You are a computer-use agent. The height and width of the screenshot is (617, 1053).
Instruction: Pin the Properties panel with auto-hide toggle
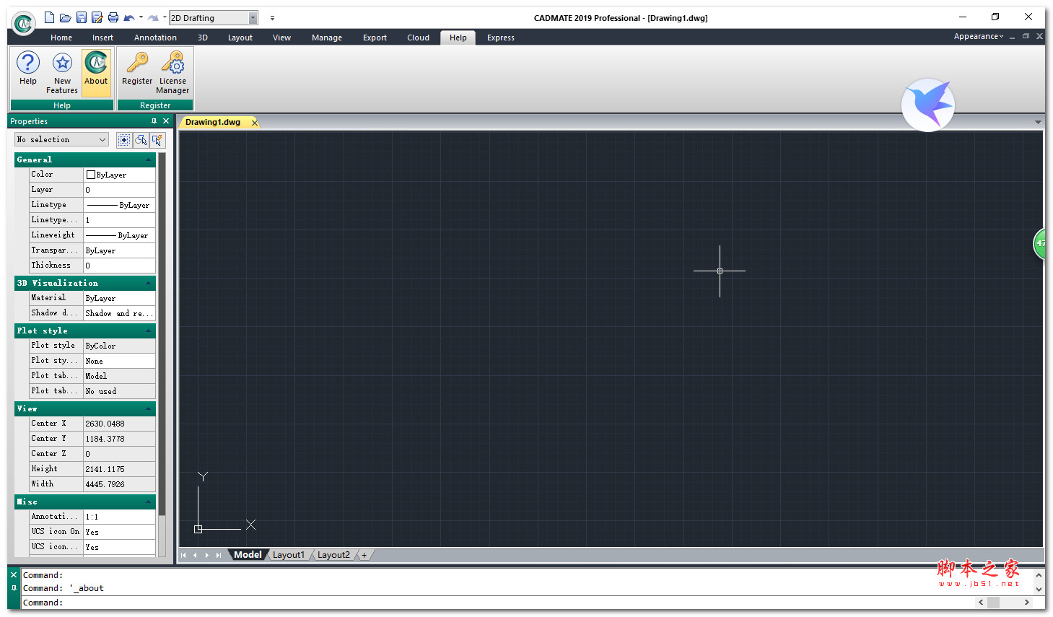pos(154,121)
